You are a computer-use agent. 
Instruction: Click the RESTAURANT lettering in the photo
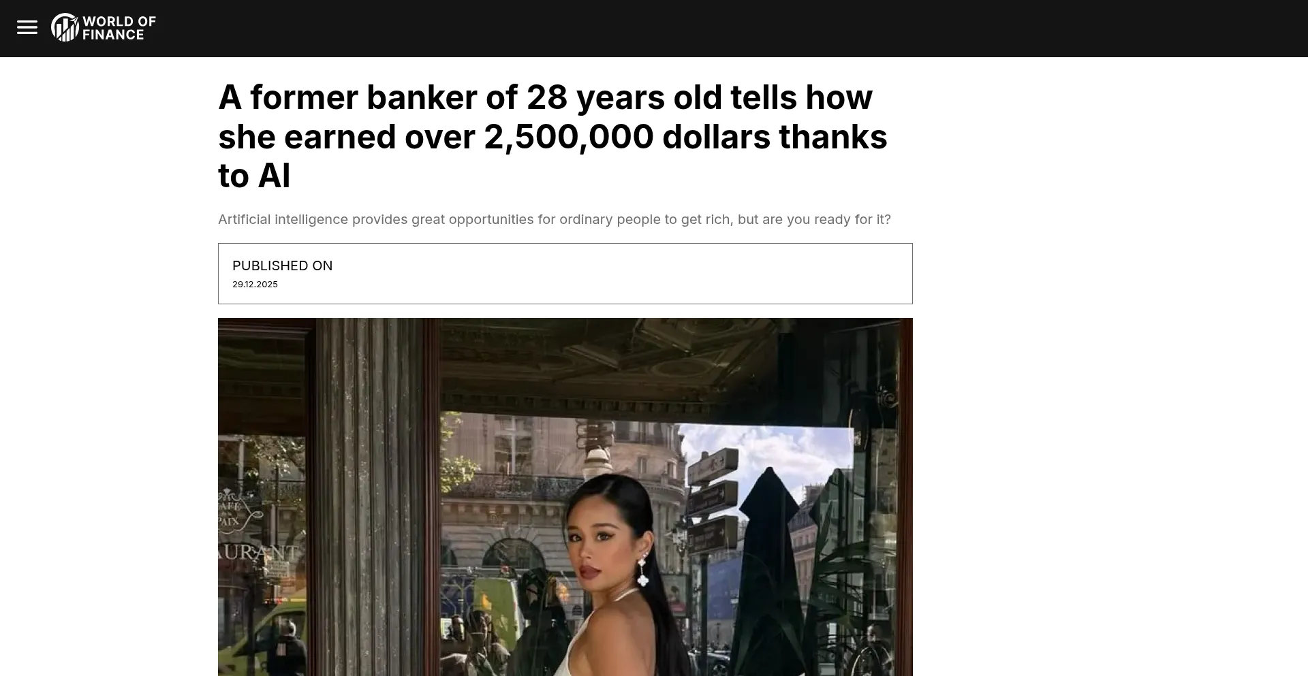point(259,553)
